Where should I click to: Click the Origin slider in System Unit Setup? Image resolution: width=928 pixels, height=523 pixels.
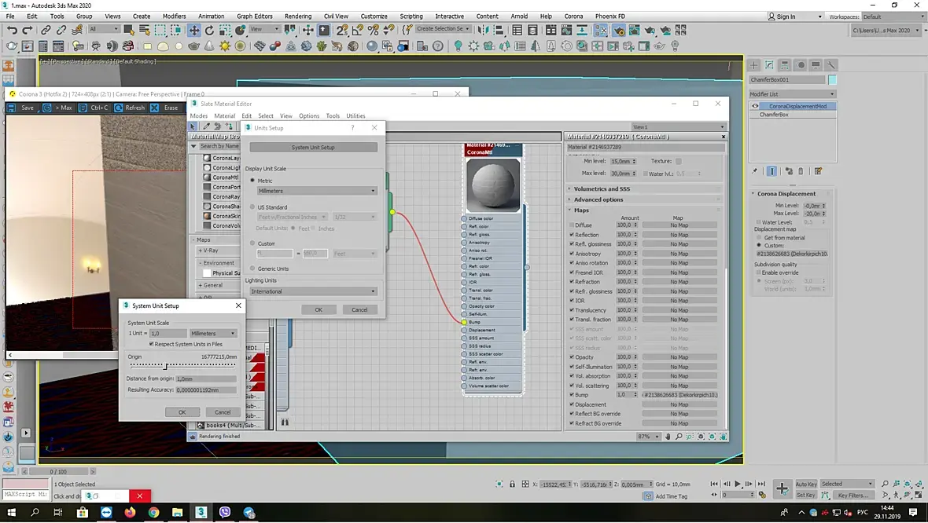point(165,365)
